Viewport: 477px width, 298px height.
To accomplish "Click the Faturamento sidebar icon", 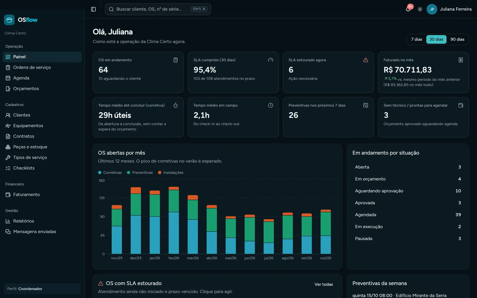I will point(8,195).
